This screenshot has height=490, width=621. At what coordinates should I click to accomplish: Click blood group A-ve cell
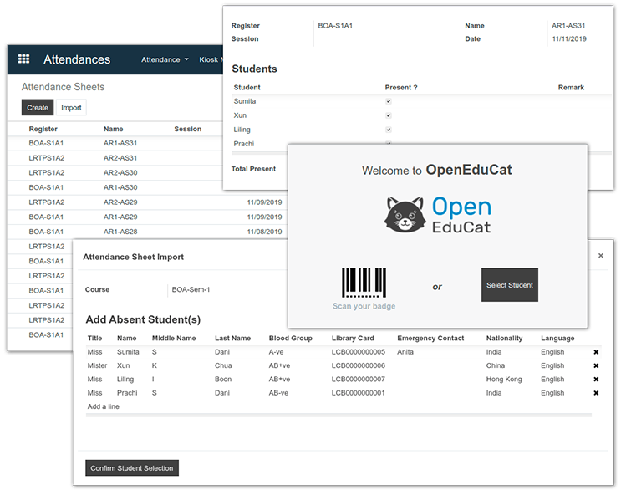coord(277,352)
